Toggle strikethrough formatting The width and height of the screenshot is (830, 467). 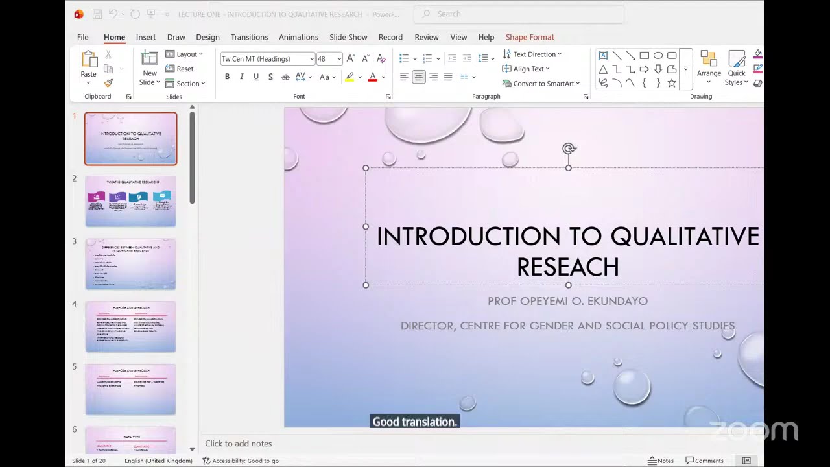click(285, 77)
